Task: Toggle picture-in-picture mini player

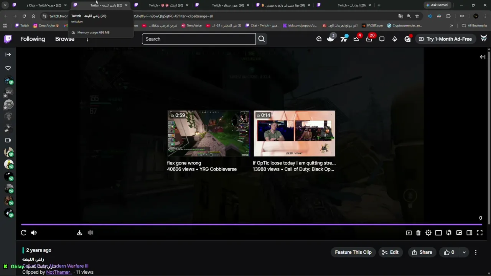Action: tap(459, 233)
